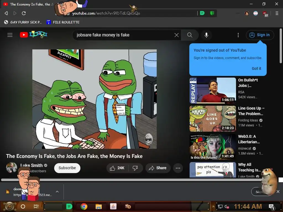Run search with the magnifier button

point(190,35)
